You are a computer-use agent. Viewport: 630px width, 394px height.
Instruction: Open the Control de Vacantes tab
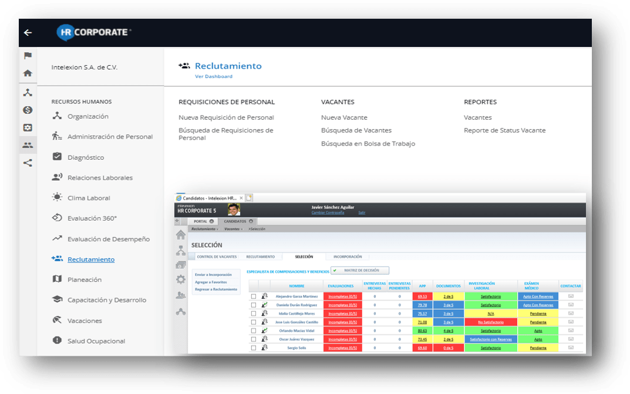tap(217, 257)
